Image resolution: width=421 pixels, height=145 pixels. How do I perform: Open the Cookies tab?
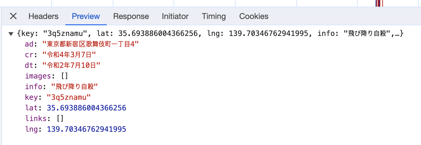click(x=254, y=16)
